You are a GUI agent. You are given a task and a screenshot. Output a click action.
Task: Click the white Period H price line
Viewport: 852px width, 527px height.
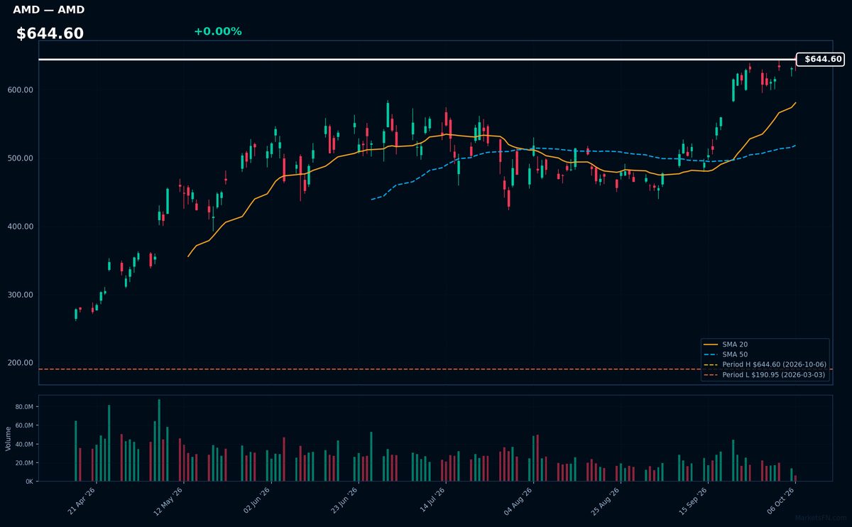click(x=417, y=60)
